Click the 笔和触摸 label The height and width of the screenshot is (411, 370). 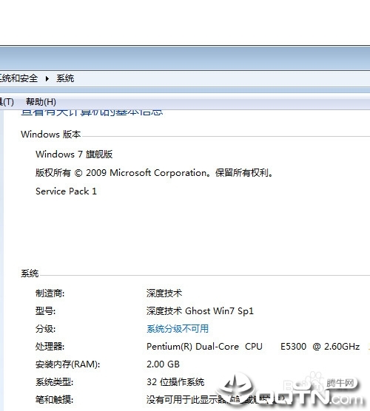click(x=54, y=399)
